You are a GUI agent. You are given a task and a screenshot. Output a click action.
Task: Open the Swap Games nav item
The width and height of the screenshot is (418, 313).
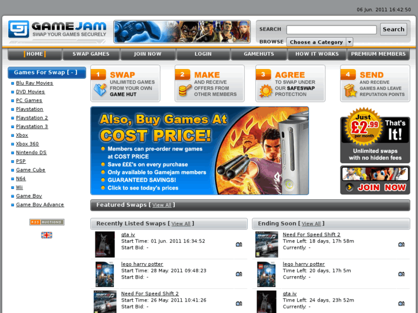pos(91,54)
